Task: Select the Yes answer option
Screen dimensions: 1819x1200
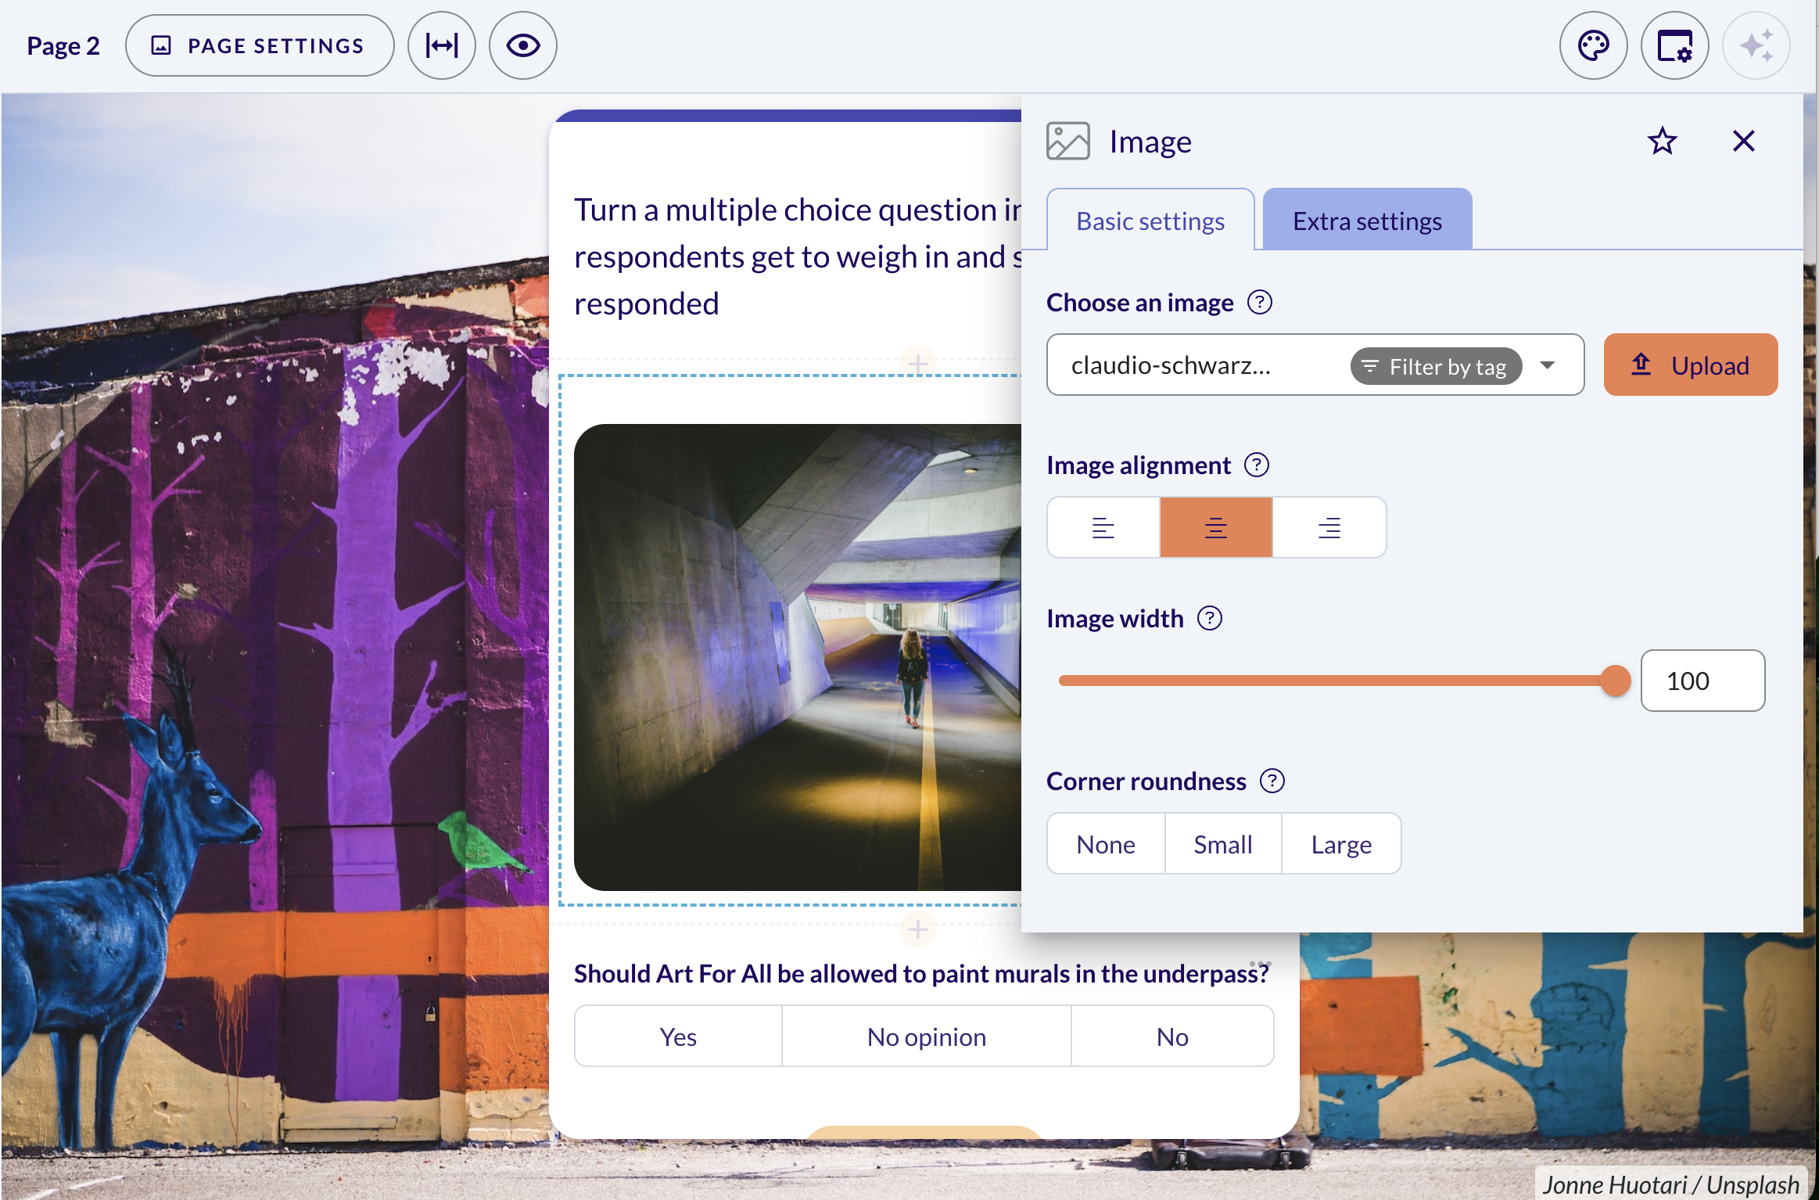Action: 678,1036
